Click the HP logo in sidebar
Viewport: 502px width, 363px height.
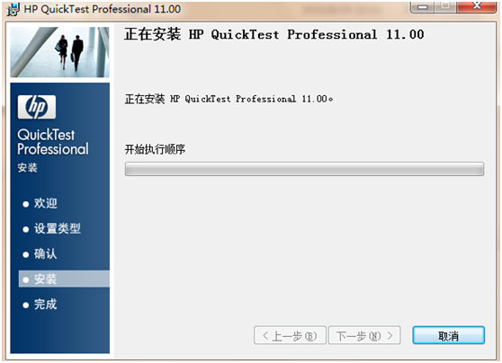click(x=37, y=107)
